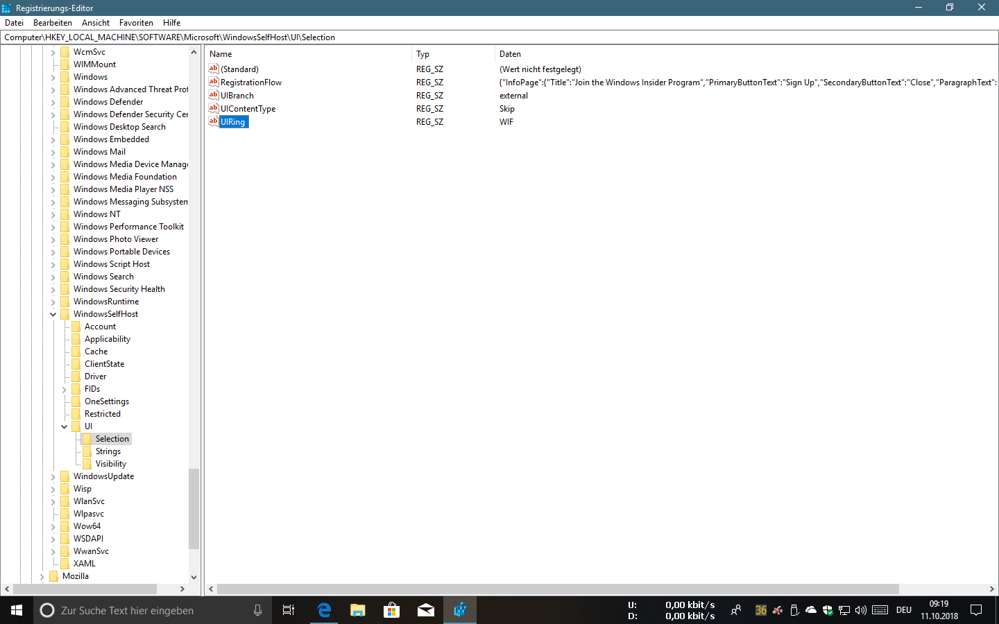This screenshot has height=624, width=999.
Task: Click the tree pane vertical scrollbar thumb
Action: click(194, 509)
